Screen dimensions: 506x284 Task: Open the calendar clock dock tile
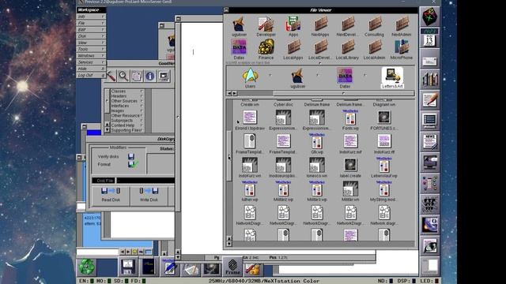click(429, 37)
